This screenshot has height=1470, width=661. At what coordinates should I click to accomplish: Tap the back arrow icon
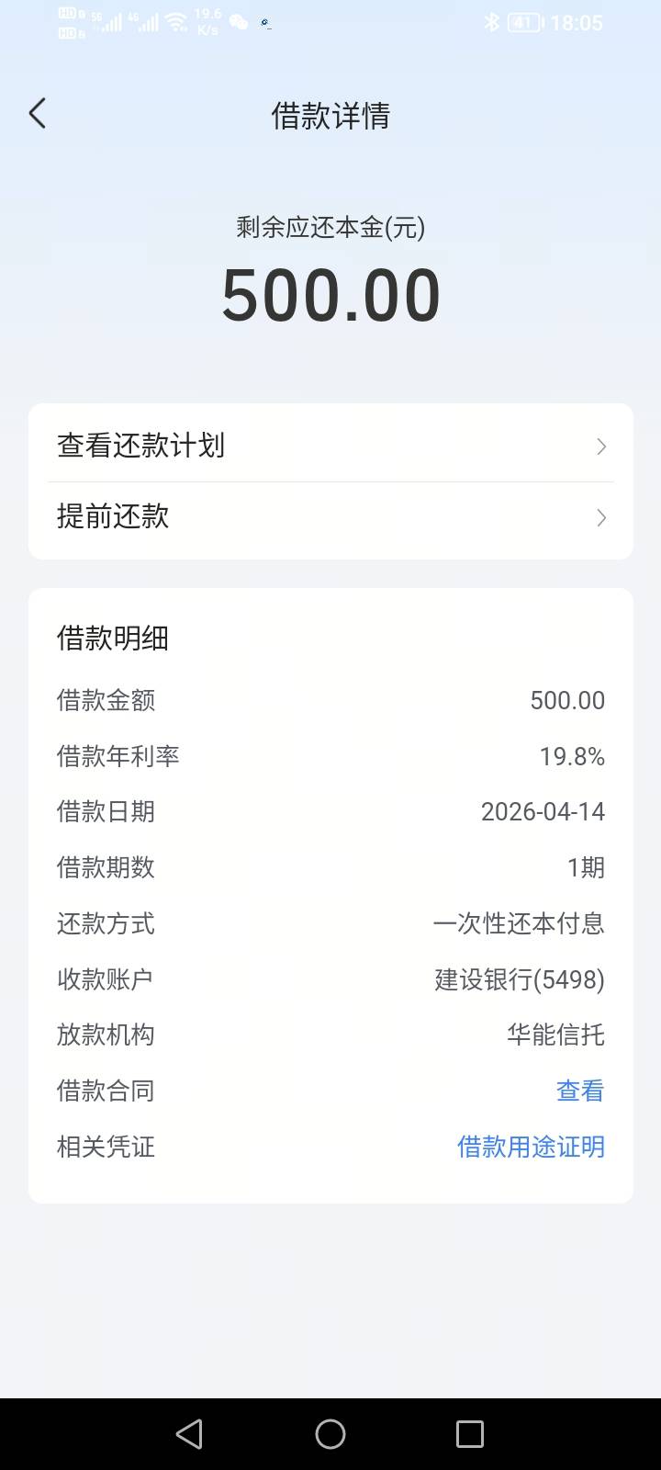click(x=38, y=114)
